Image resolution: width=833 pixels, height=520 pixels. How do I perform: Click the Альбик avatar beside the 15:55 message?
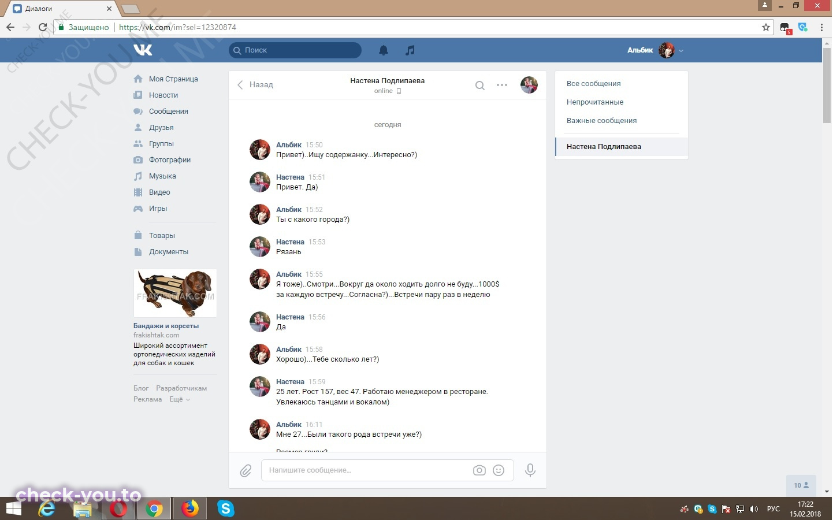tap(260, 279)
